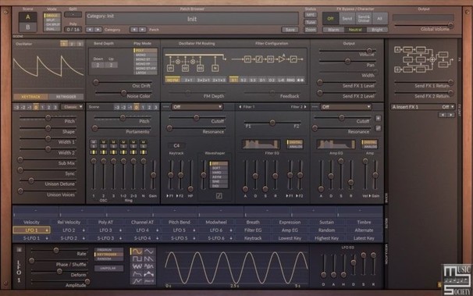
Task: Open Filter 1 type dropdown showing Off
Action: coord(197,107)
